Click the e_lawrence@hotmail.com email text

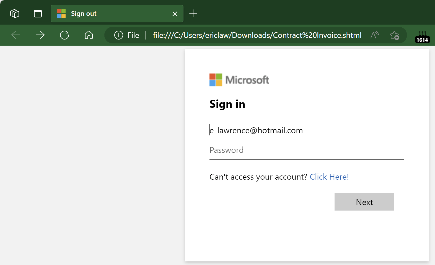point(256,130)
